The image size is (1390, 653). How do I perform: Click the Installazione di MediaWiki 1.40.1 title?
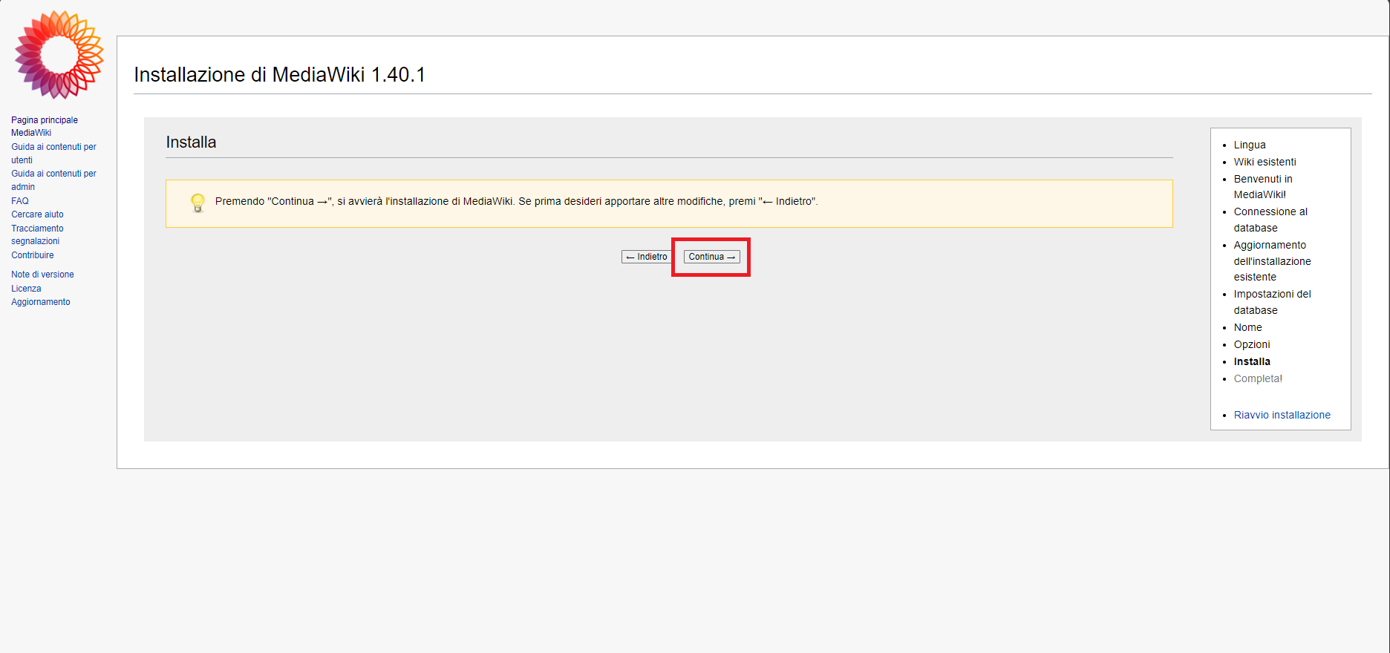279,75
